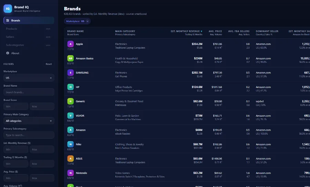Click the Nike brand avatar
Screen dimensions: 310x187
click(x=71, y=144)
